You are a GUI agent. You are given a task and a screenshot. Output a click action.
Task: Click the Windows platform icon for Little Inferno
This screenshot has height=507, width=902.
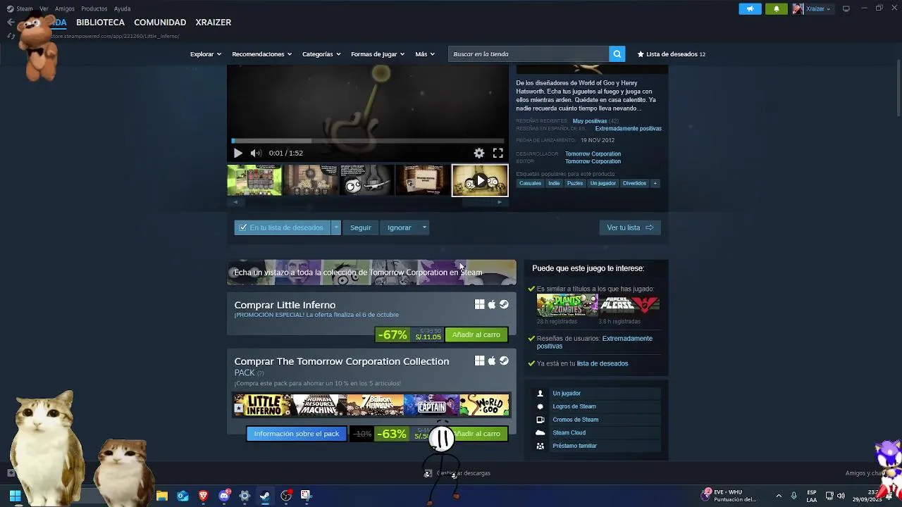pyautogui.click(x=479, y=304)
